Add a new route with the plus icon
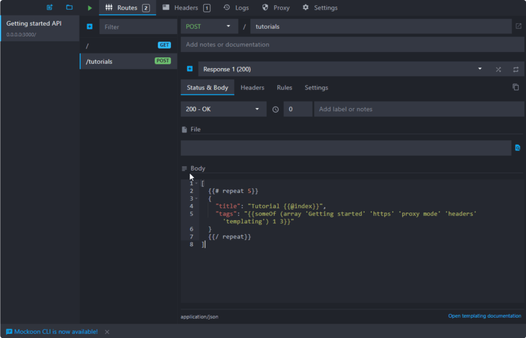This screenshot has height=338, width=526. (x=90, y=27)
